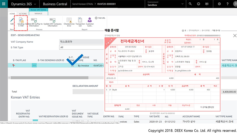Click the red E-TAX flag icon
237x133 pixels.
tap(14, 65)
